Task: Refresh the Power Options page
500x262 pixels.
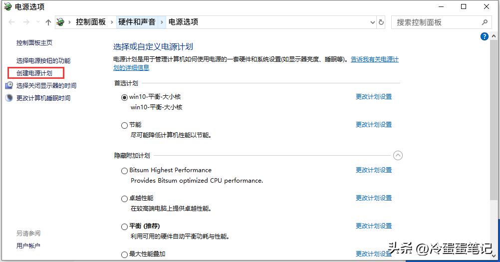Action: click(381, 22)
